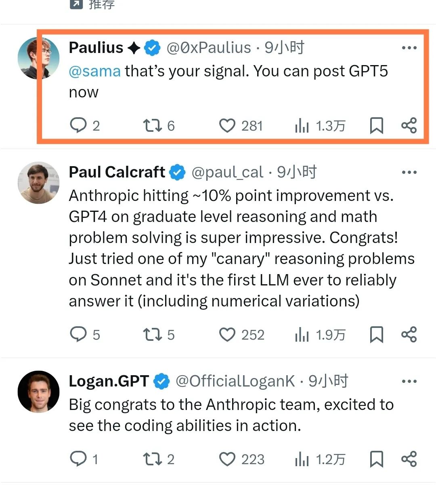Share Logan.GPT's tweet

coord(409,459)
